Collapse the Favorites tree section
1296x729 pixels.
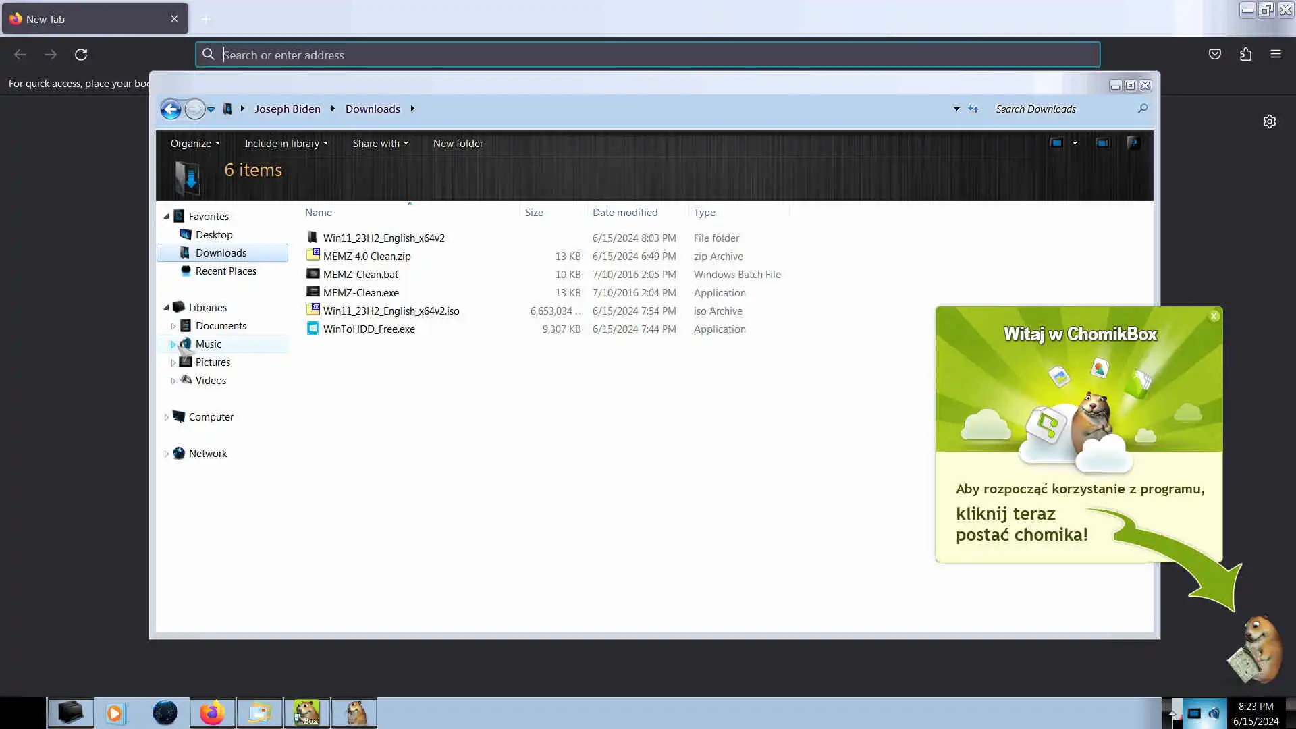click(x=166, y=217)
